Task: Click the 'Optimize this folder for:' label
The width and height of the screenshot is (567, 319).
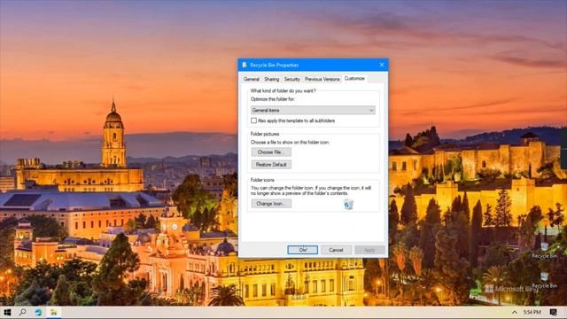Action: coord(273,99)
